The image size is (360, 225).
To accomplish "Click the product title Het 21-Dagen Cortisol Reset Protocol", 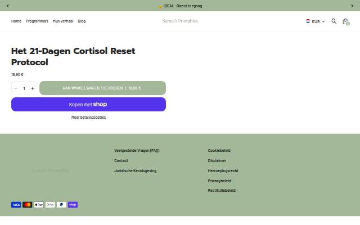I will (73, 56).
